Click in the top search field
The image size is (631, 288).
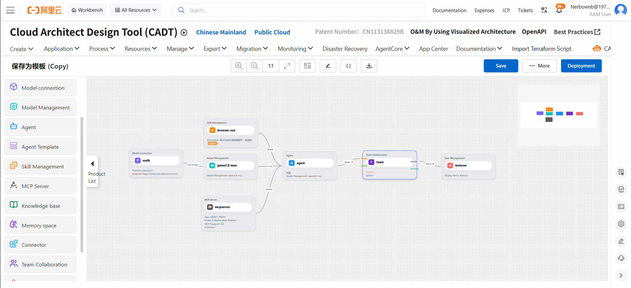click(298, 10)
